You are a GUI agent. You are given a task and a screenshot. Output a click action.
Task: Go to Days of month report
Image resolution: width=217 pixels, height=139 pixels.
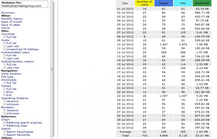point(12,22)
